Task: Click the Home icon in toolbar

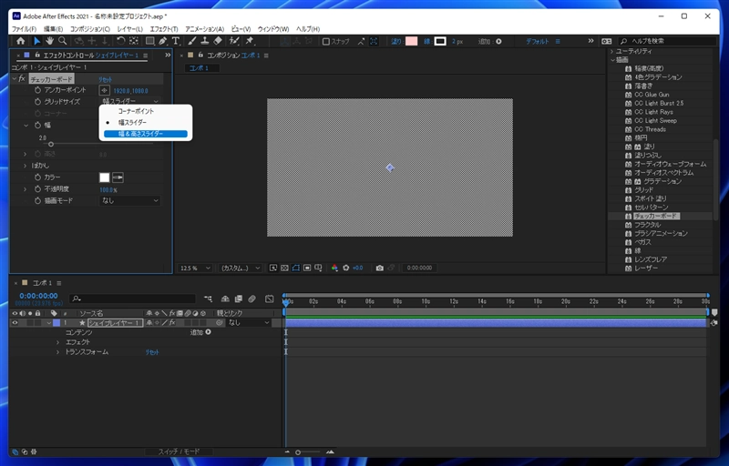Action: coord(21,41)
